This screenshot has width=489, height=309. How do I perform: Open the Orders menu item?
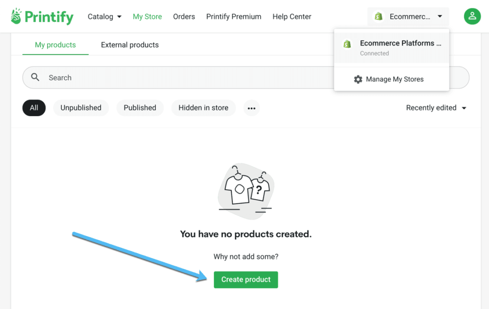tap(184, 17)
